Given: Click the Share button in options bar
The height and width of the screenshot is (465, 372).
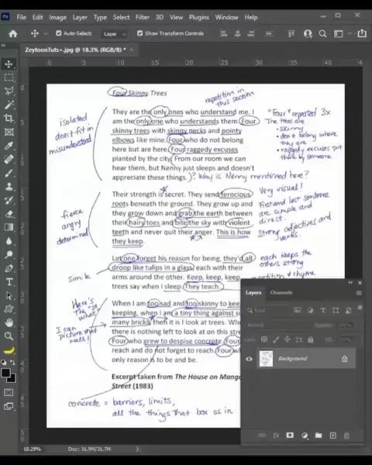Looking at the screenshot, I should coord(362,33).
